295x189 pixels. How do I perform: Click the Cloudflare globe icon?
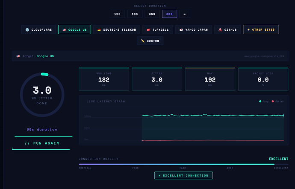pos(27,30)
